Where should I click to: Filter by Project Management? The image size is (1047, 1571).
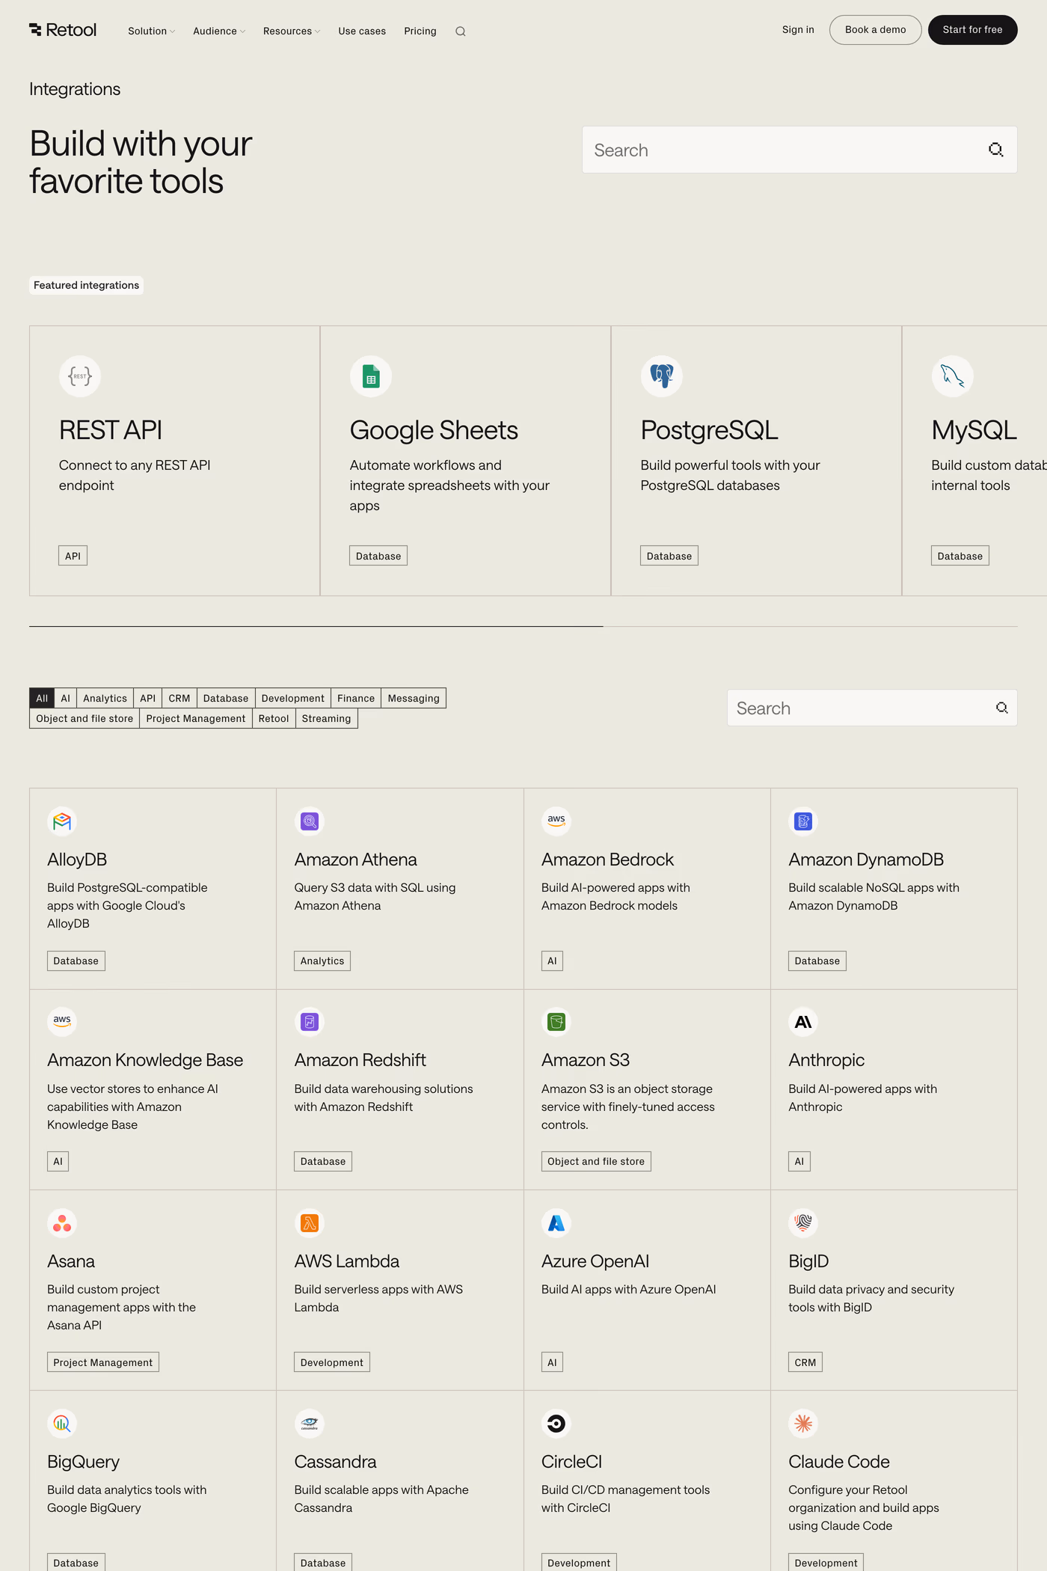[196, 718]
